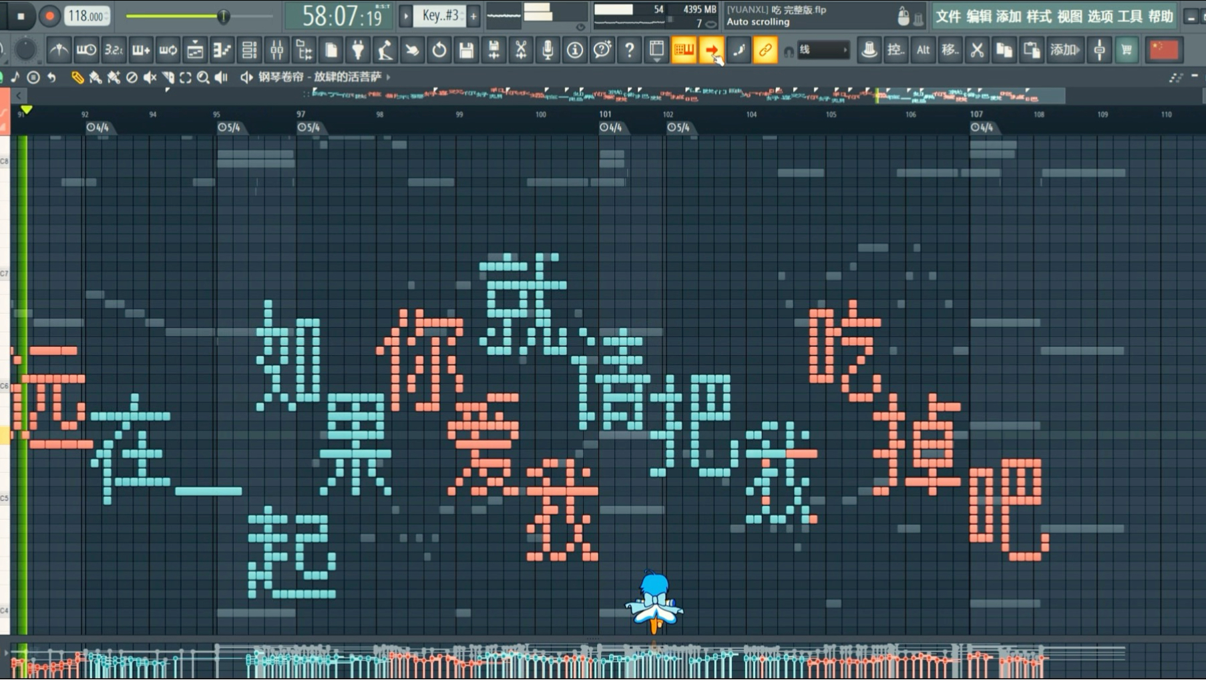Open the project info icon
1206x680 pixels.
coord(575,50)
